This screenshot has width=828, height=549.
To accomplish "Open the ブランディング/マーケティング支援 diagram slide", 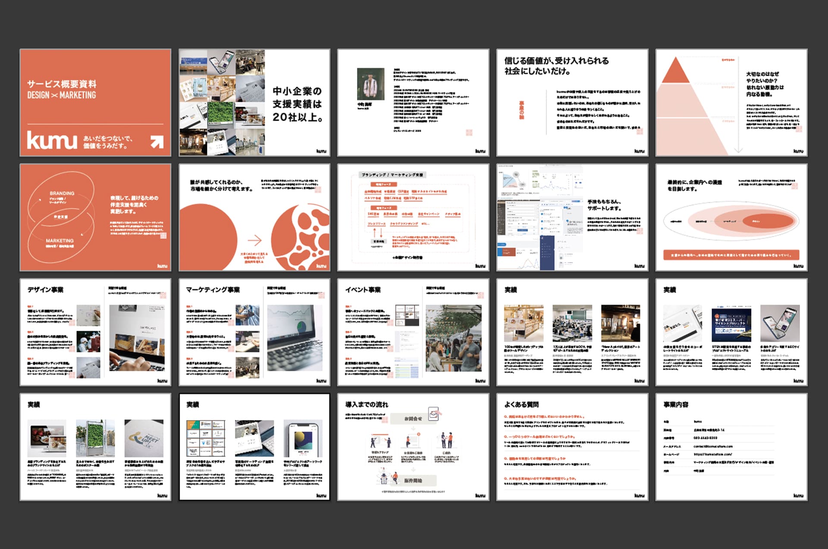I will coord(413,217).
